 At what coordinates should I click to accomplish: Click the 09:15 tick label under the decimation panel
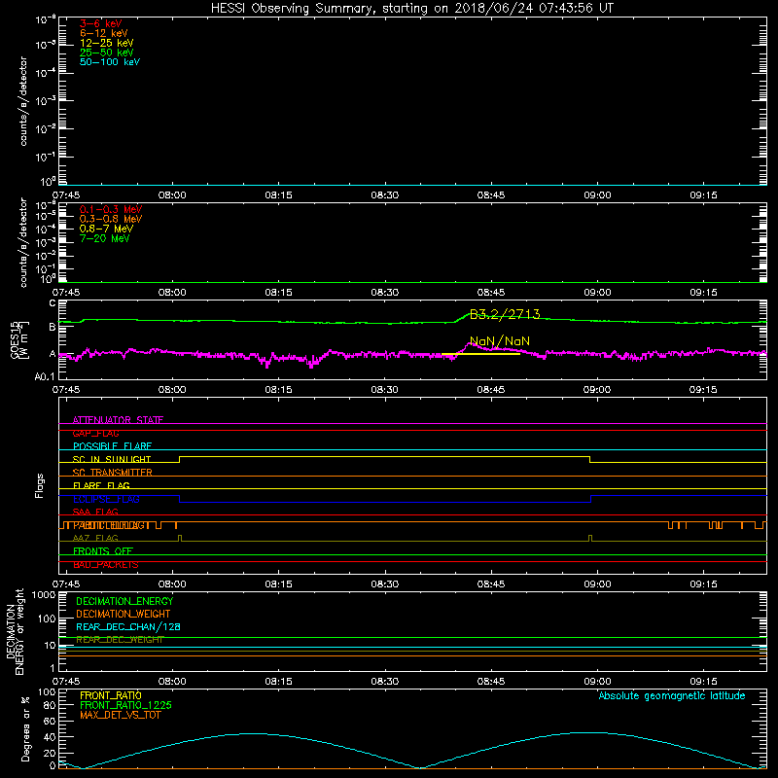point(703,682)
